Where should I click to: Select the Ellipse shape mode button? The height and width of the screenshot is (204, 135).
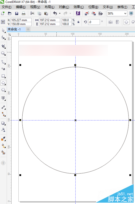(x=126, y=22)
